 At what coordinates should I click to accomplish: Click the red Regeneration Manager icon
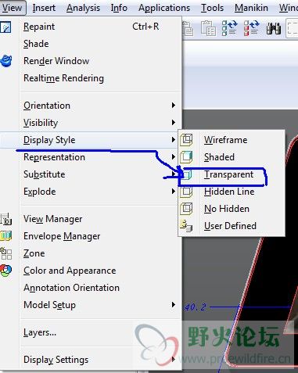[251, 28]
